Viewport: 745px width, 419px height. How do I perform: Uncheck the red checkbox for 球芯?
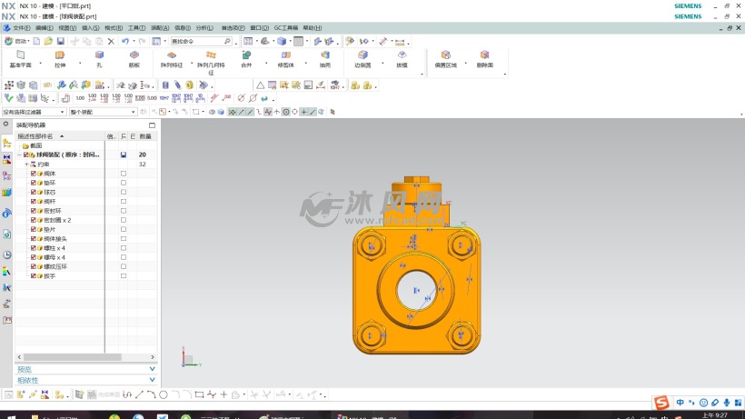tap(34, 192)
